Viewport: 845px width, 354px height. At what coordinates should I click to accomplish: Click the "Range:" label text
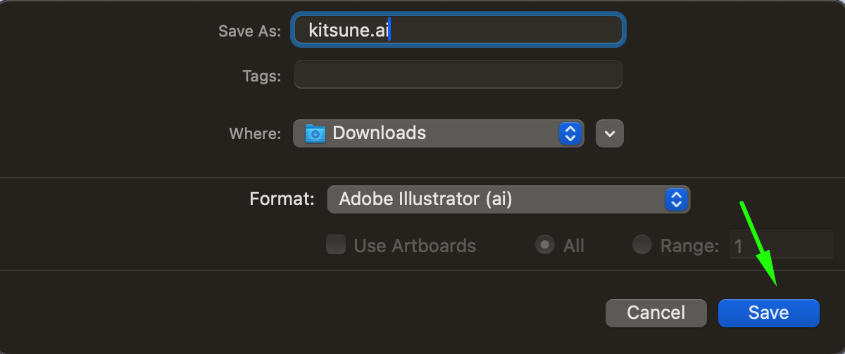689,246
